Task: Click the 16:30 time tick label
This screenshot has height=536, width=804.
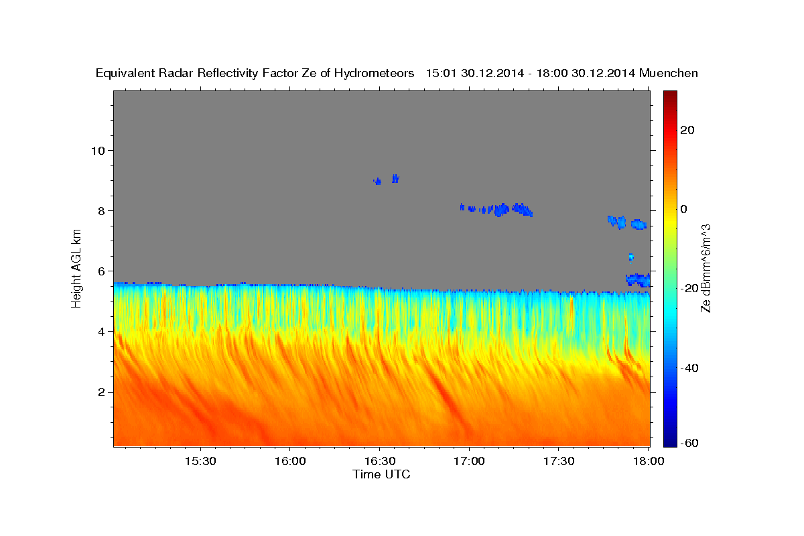Action: (380, 462)
